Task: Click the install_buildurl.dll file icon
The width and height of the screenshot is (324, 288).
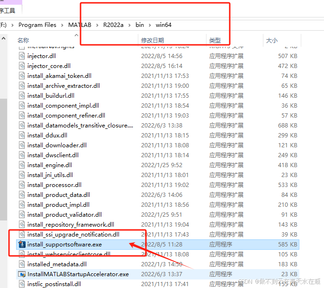Action: coord(22,95)
